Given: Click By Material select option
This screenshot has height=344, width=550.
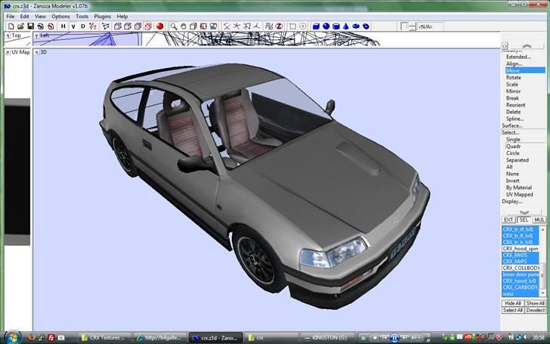Looking at the screenshot, I should click(519, 187).
